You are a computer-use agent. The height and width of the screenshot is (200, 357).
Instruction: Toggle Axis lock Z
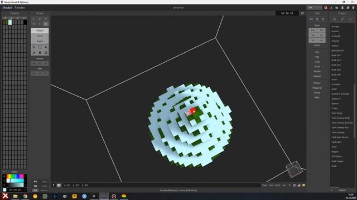46,73
